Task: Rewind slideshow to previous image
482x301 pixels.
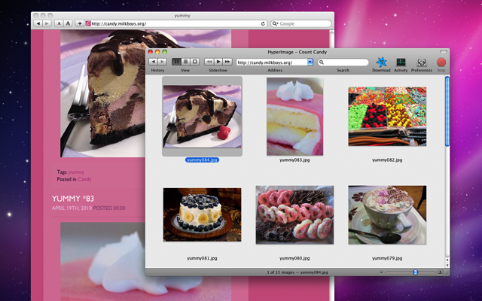Action: [209, 61]
